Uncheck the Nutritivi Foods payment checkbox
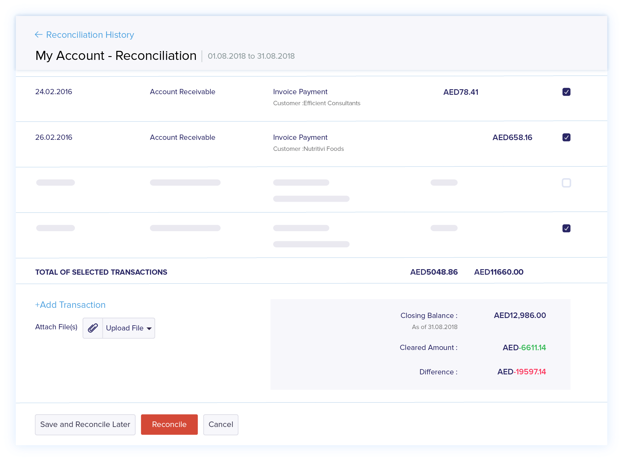 click(566, 137)
